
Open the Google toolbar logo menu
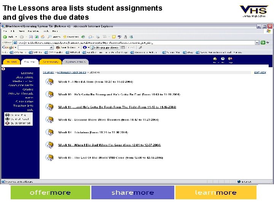(x=9, y=47)
